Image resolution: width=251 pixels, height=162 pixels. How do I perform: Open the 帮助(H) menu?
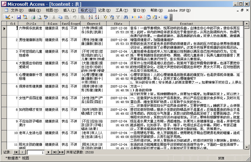click(157, 10)
